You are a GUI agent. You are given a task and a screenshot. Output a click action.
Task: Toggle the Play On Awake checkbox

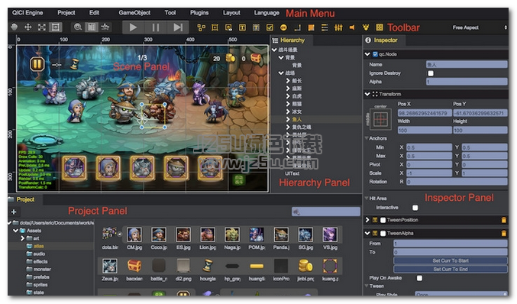tap(419, 278)
